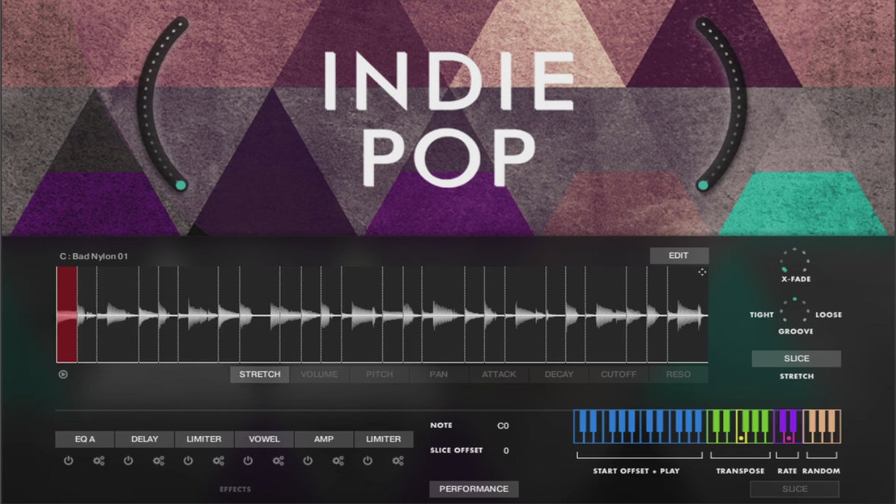
Task: Toggle power for the EQ A effect
Action: 69,461
